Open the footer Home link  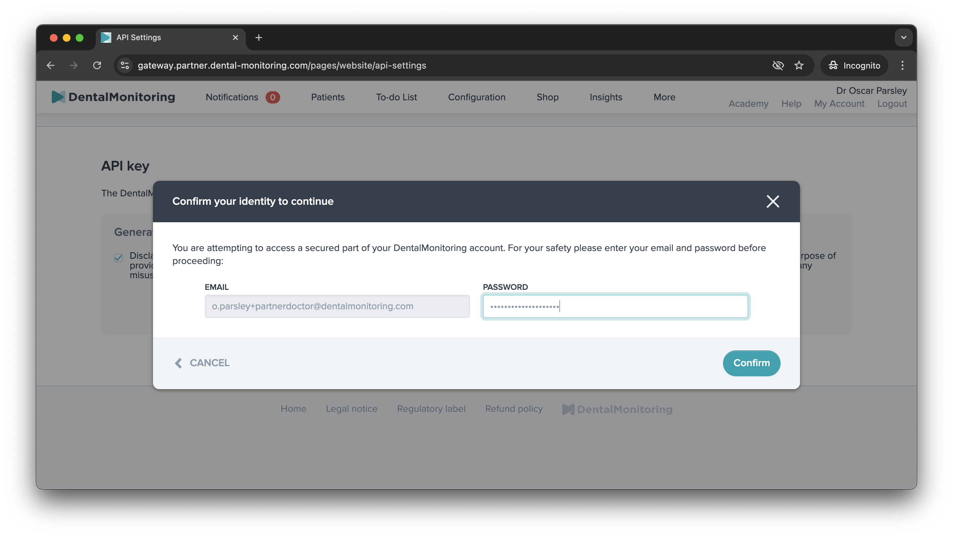tap(293, 409)
